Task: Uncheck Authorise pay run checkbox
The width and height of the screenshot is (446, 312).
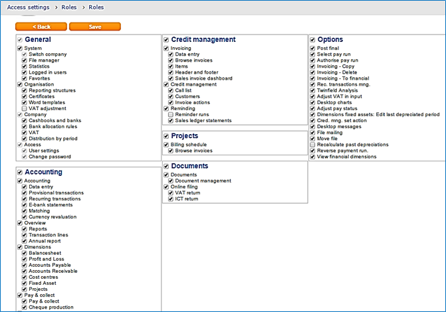Action: (x=312, y=60)
